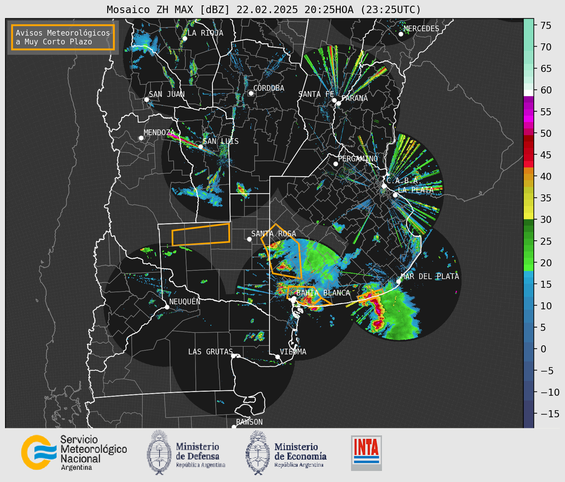Select the MAR DEL PLATA city marker
The width and height of the screenshot is (565, 482).
coord(398,282)
